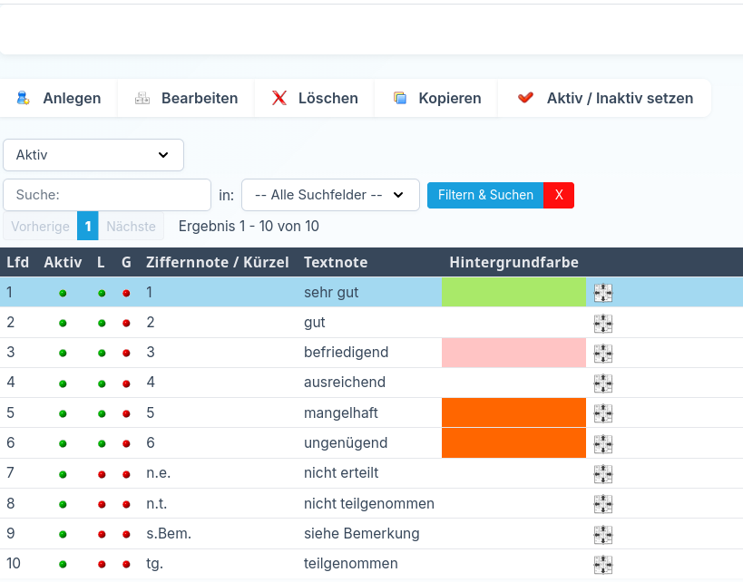This screenshot has height=582, width=743.
Task: Click the Anlegen create icon
Action: (24, 98)
